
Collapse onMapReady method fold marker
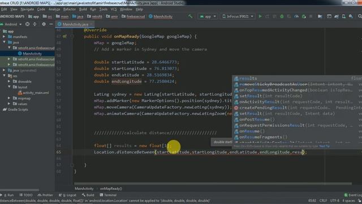[72, 36]
